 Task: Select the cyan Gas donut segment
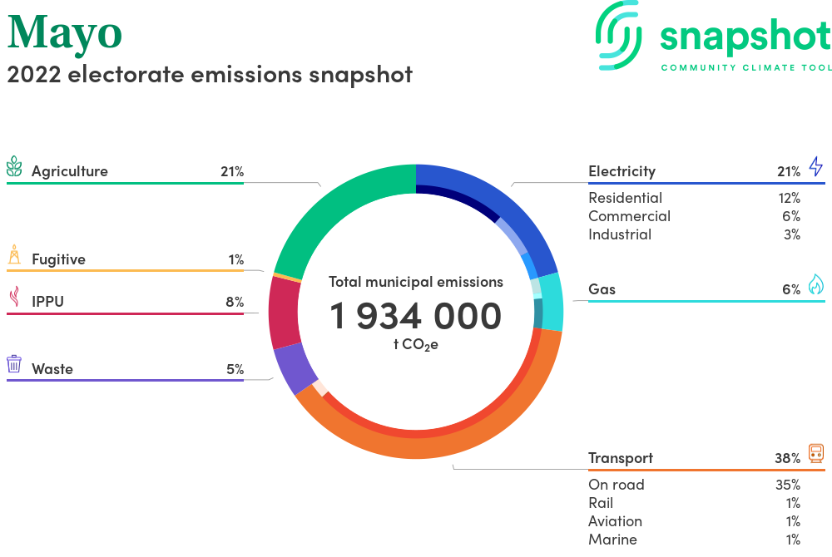(x=552, y=302)
